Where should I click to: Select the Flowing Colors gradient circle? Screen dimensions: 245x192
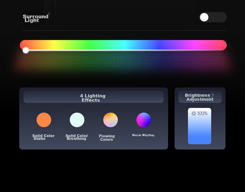click(x=110, y=120)
